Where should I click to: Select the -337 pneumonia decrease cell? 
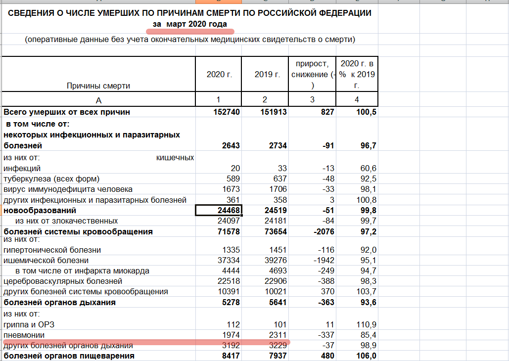tap(312, 335)
